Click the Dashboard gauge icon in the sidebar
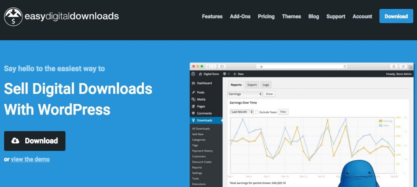The width and height of the screenshot is (417, 187). (x=193, y=83)
